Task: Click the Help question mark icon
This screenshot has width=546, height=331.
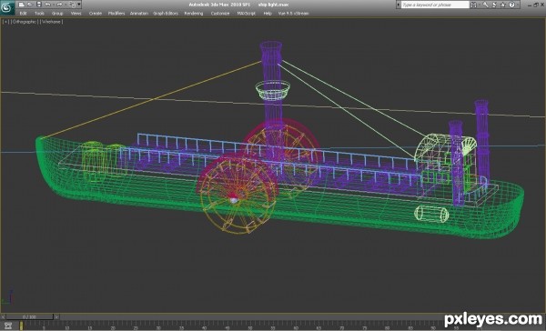Action: pos(511,5)
